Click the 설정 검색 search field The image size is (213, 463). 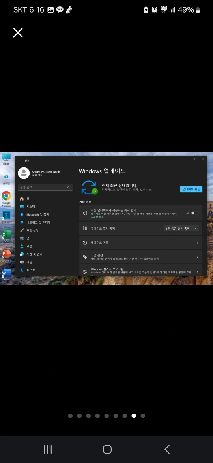point(45,187)
